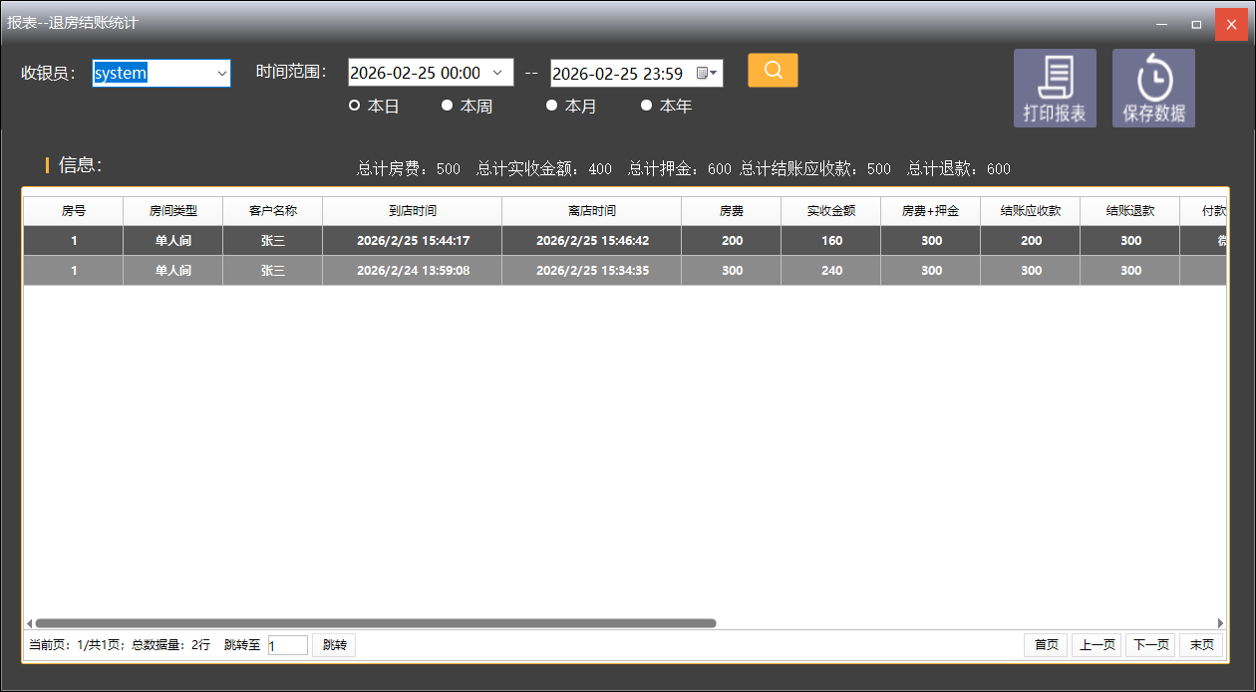Click the Save Data (保存数据) icon

pos(1153,88)
